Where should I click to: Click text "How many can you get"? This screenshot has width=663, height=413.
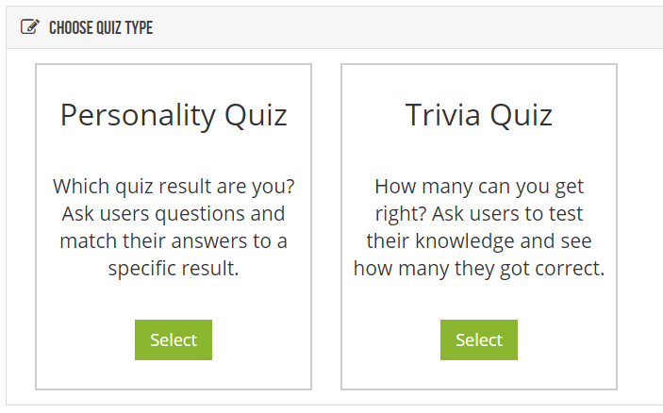pos(479,187)
